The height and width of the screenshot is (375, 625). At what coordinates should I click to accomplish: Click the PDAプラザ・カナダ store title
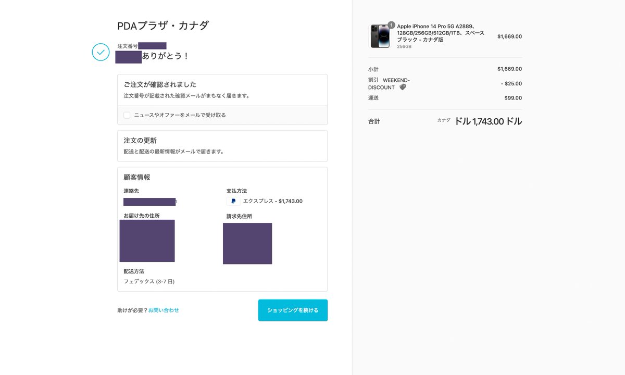tap(163, 26)
